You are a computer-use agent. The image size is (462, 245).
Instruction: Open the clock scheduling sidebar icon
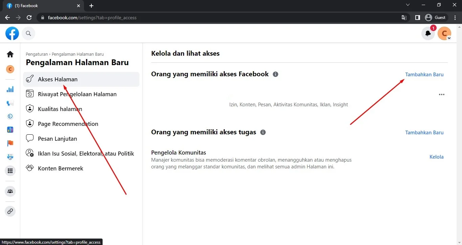click(10, 157)
